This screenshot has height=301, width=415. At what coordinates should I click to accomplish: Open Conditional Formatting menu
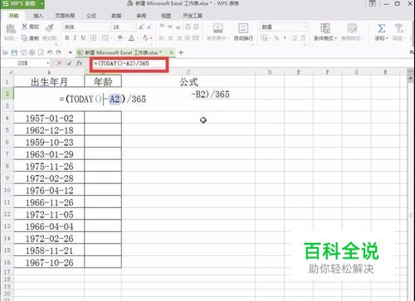[325, 32]
